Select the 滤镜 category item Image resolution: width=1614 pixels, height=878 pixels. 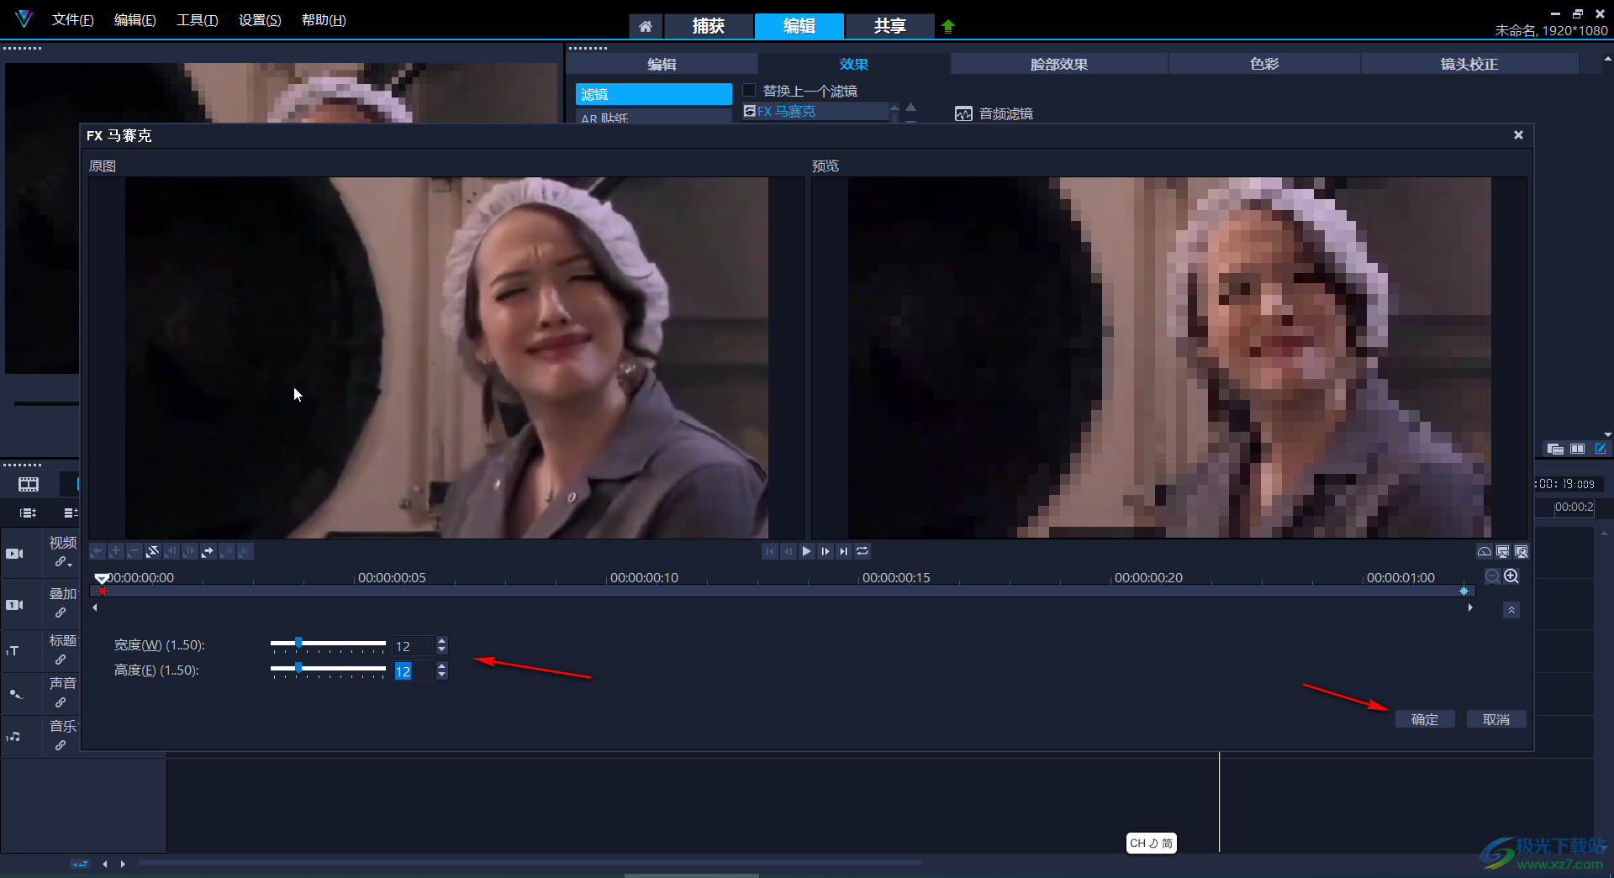point(653,94)
